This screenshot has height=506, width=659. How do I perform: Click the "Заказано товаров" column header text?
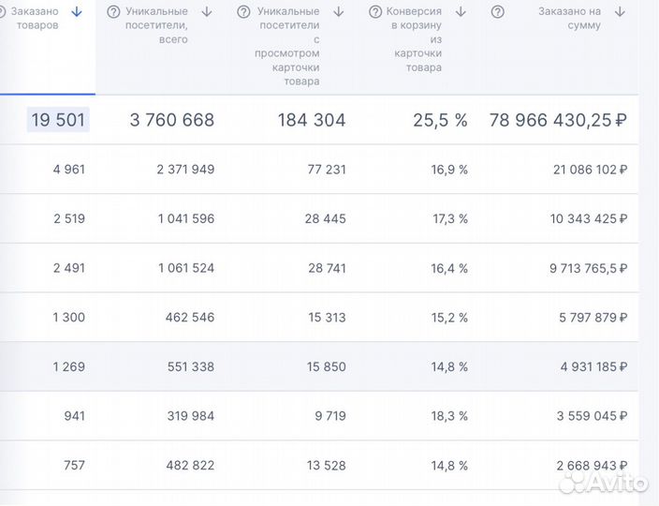37,19
